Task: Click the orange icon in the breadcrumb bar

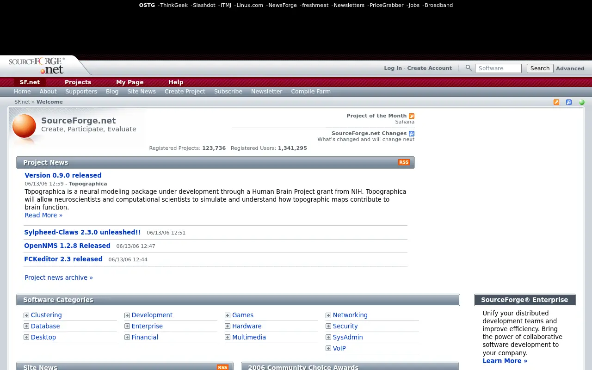Action: coord(556,102)
